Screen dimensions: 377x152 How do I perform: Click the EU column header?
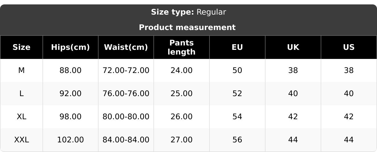point(237,47)
